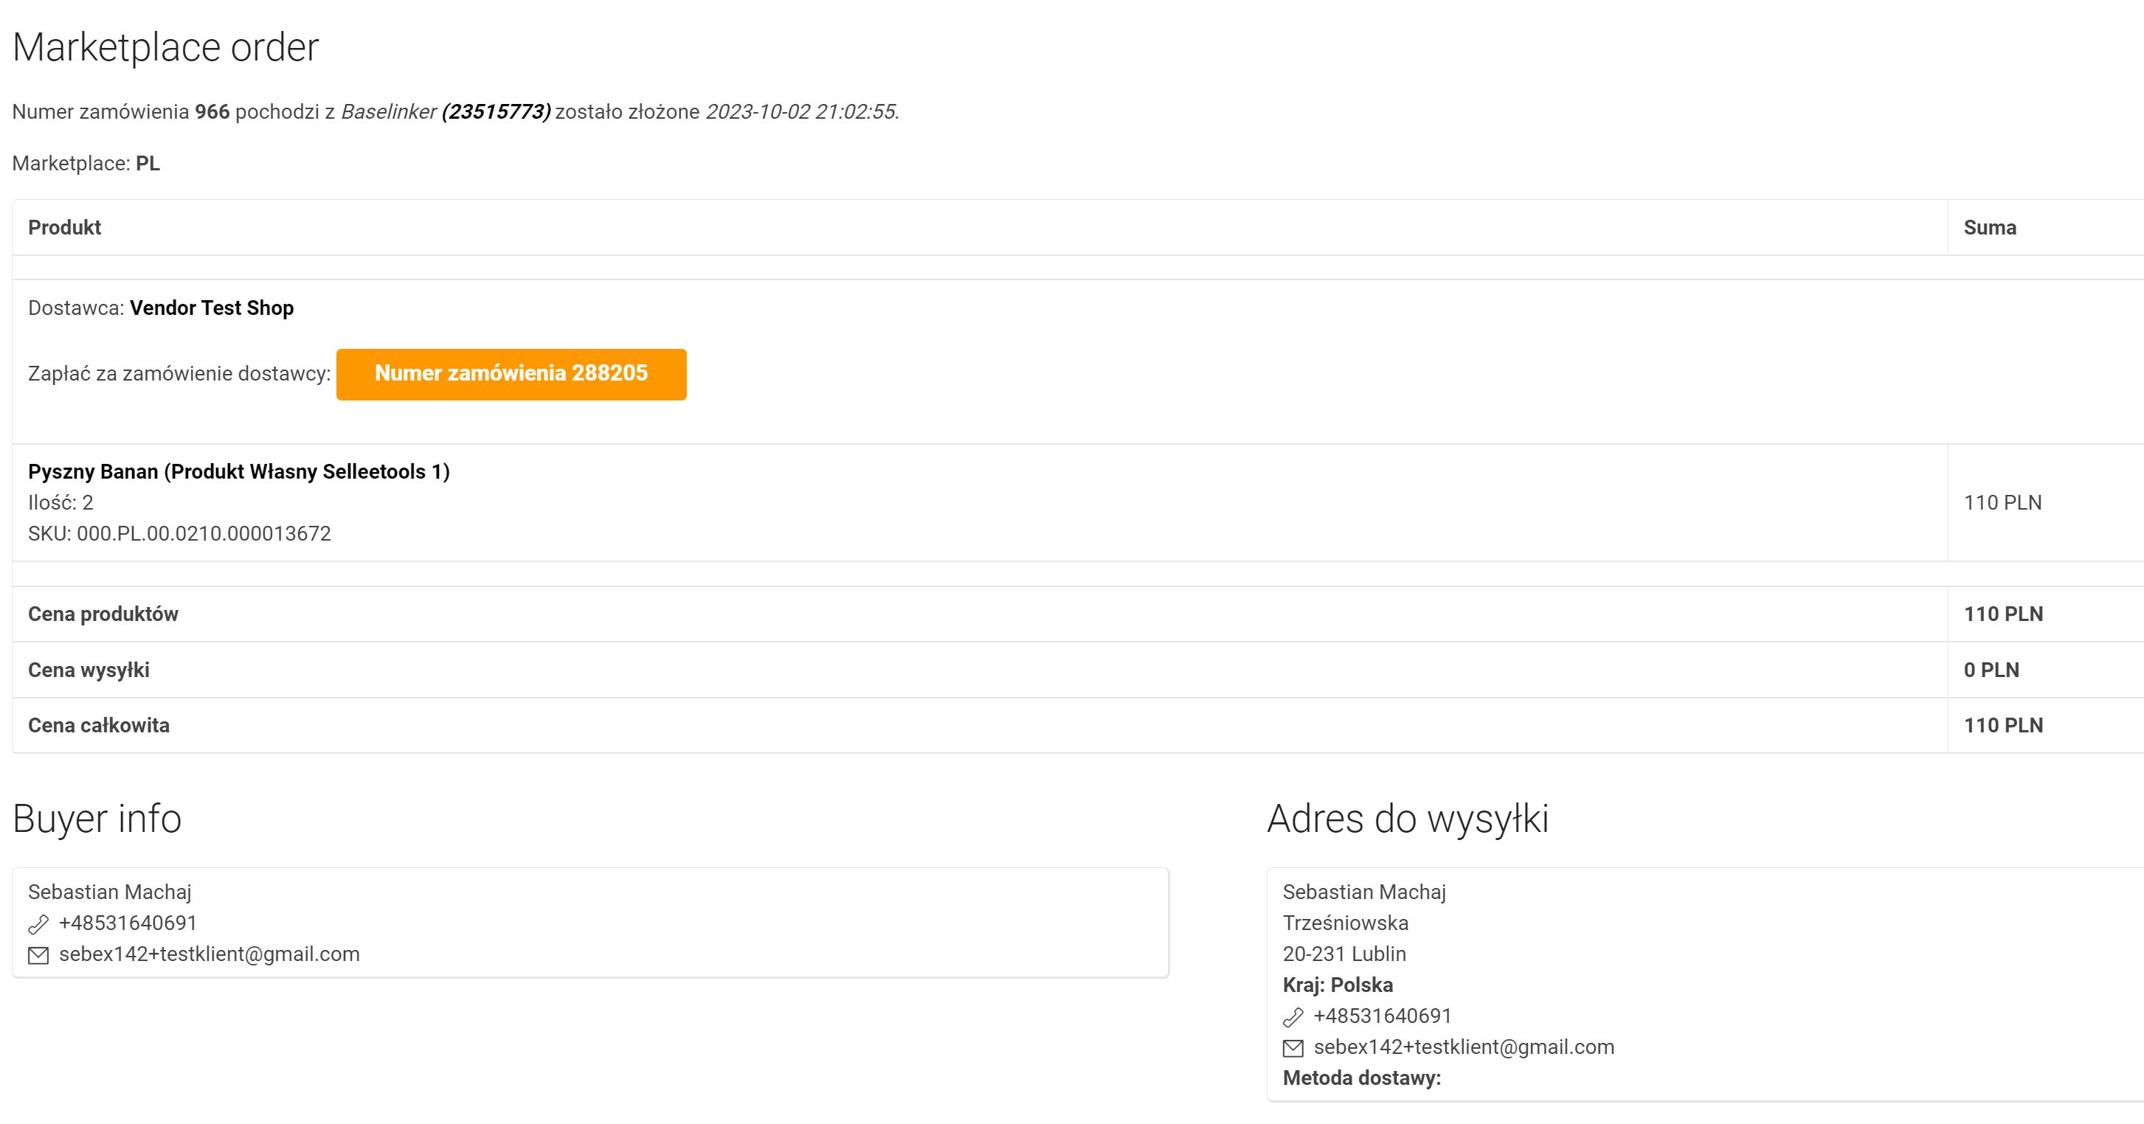Click the Metoda dostawy label
Image resolution: width=2144 pixels, height=1124 pixels.
(1360, 1078)
